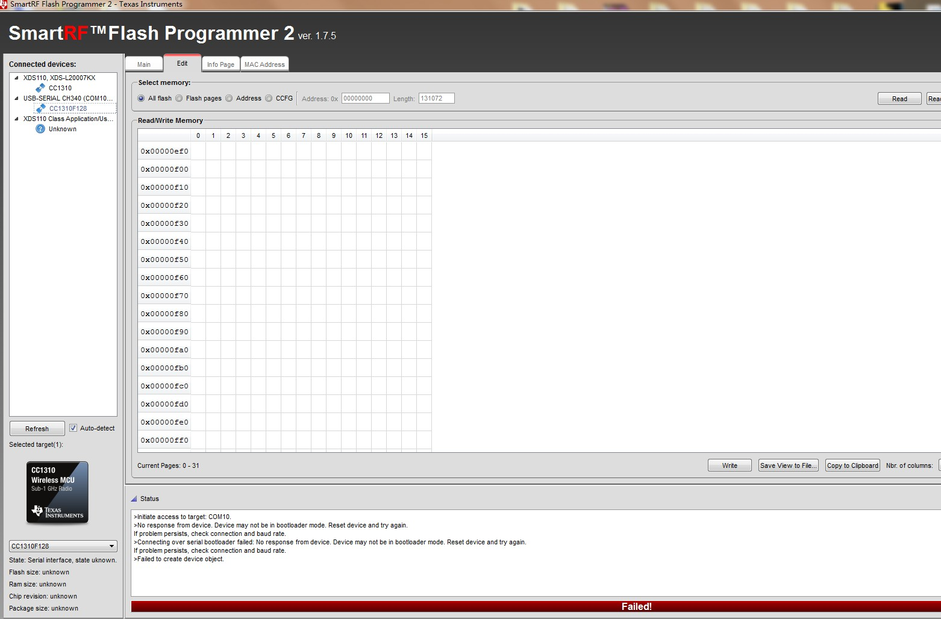941x619 pixels.
Task: Click memory row address 0x00000f80
Action: point(164,314)
